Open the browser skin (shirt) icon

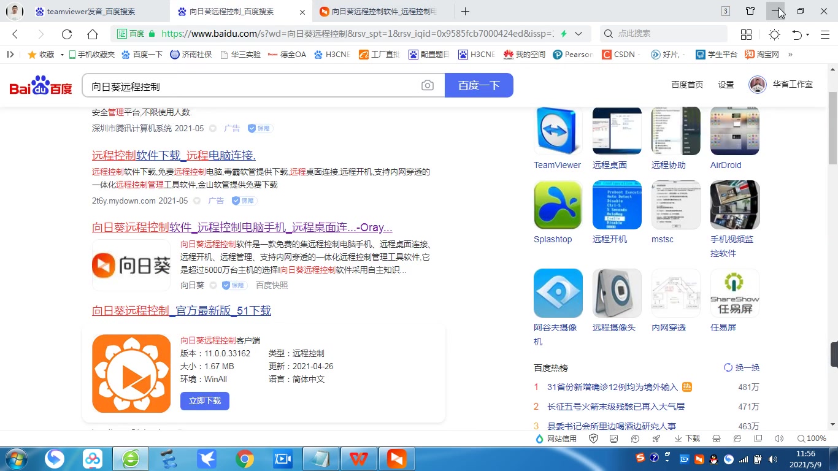pos(750,11)
